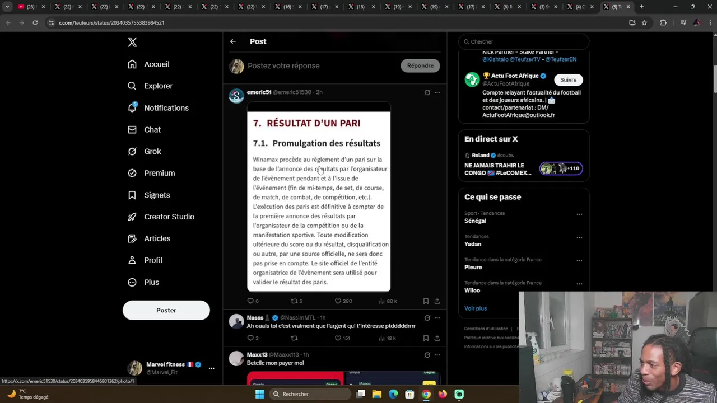Open Grok in the sidebar

[x=144, y=152]
